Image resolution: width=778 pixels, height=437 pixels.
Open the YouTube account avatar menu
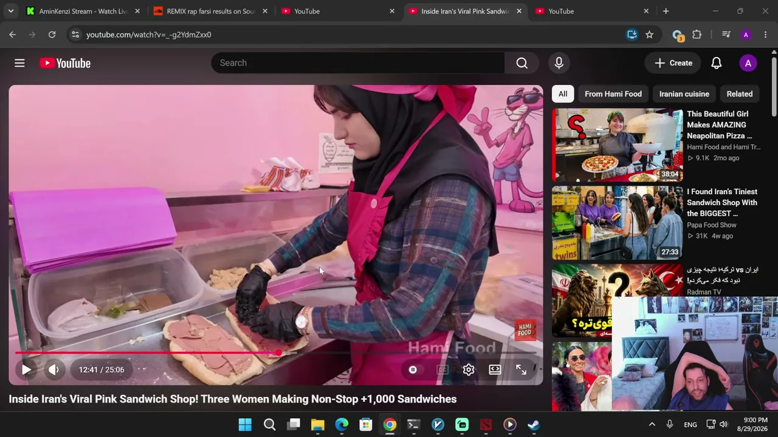748,63
